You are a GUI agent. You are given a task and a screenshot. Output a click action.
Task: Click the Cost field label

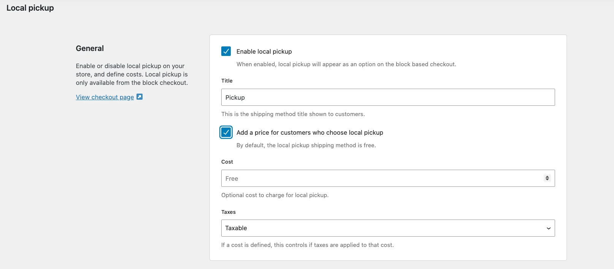(227, 162)
